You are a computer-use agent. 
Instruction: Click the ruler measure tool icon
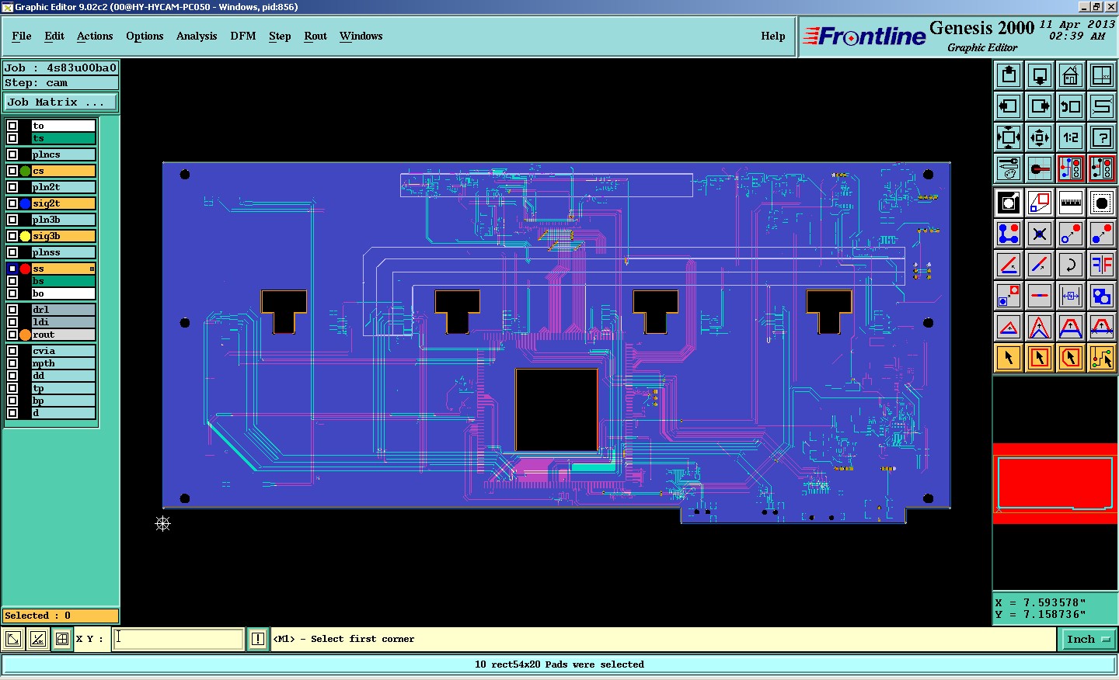tap(1071, 203)
